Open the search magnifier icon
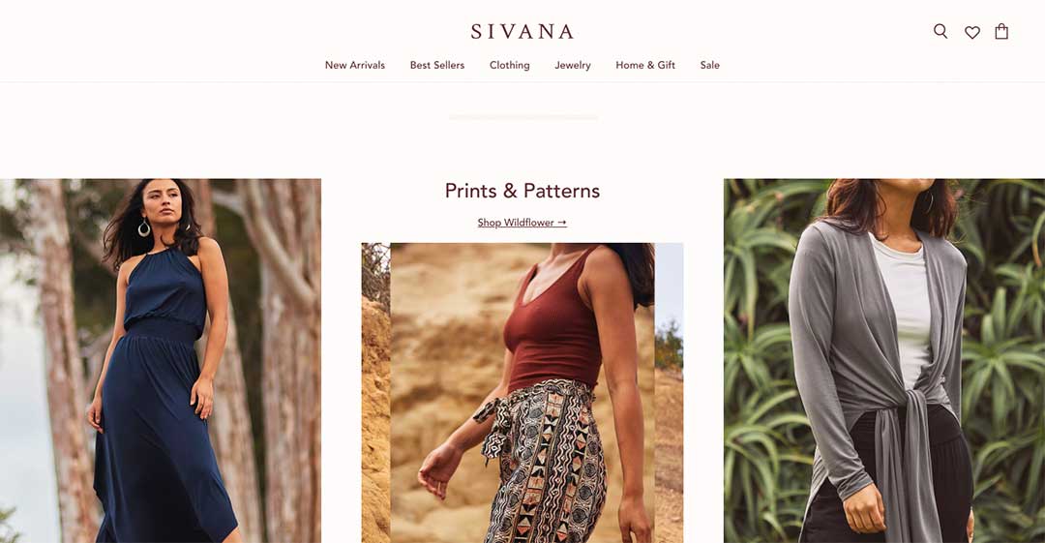The image size is (1045, 543). [x=940, y=31]
